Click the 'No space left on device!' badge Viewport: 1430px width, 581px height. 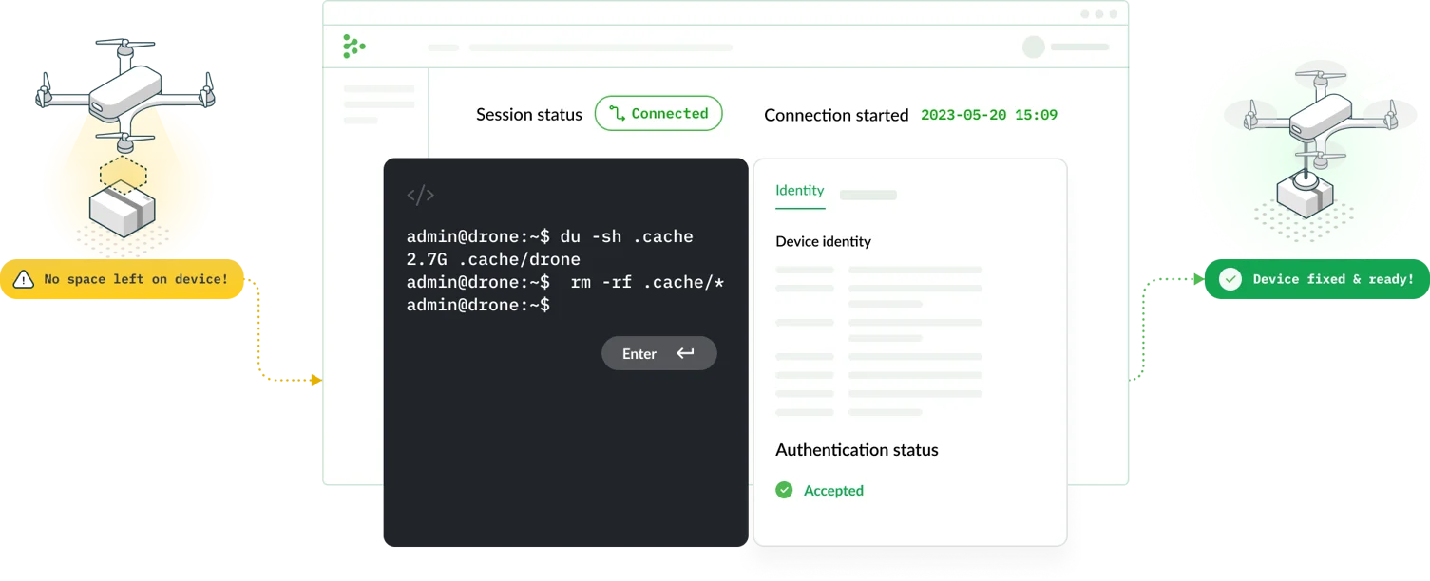pyautogui.click(x=122, y=279)
